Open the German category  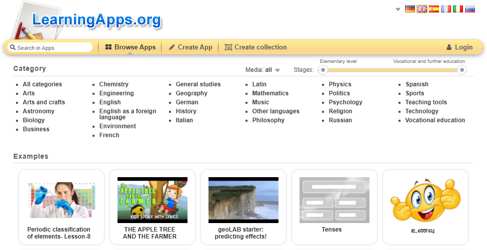pyautogui.click(x=187, y=102)
